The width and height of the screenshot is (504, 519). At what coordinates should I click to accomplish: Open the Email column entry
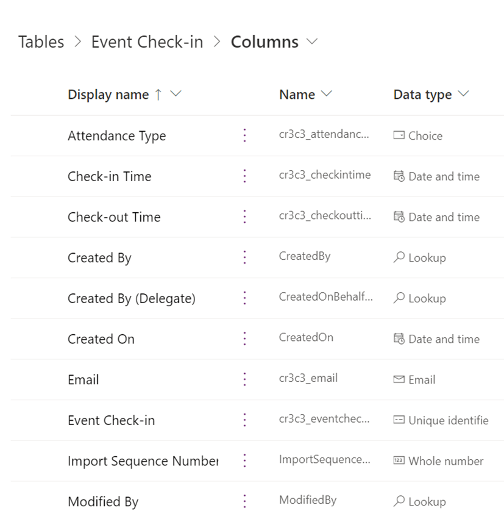coord(83,380)
